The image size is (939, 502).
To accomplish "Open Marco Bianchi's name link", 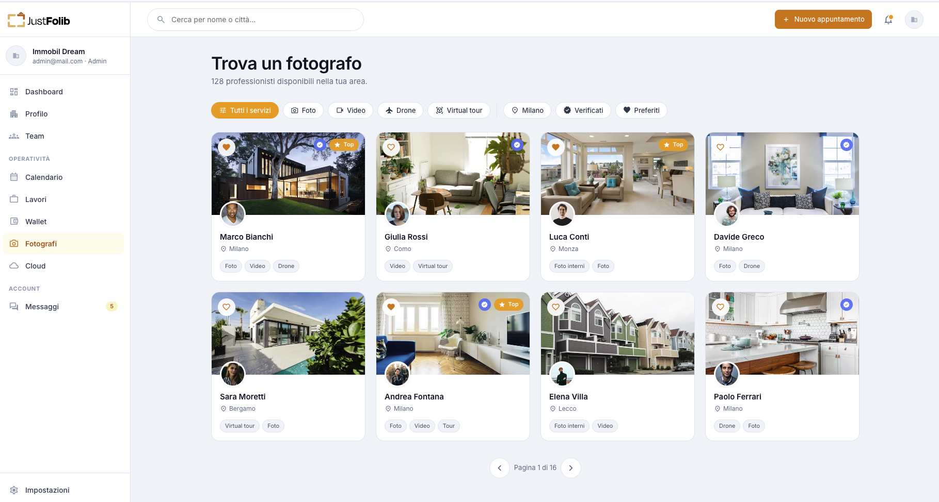I will pos(246,237).
